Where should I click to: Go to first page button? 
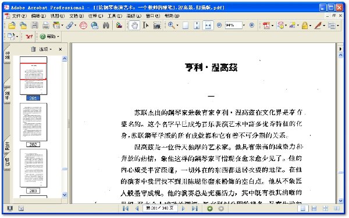click(x=126, y=209)
